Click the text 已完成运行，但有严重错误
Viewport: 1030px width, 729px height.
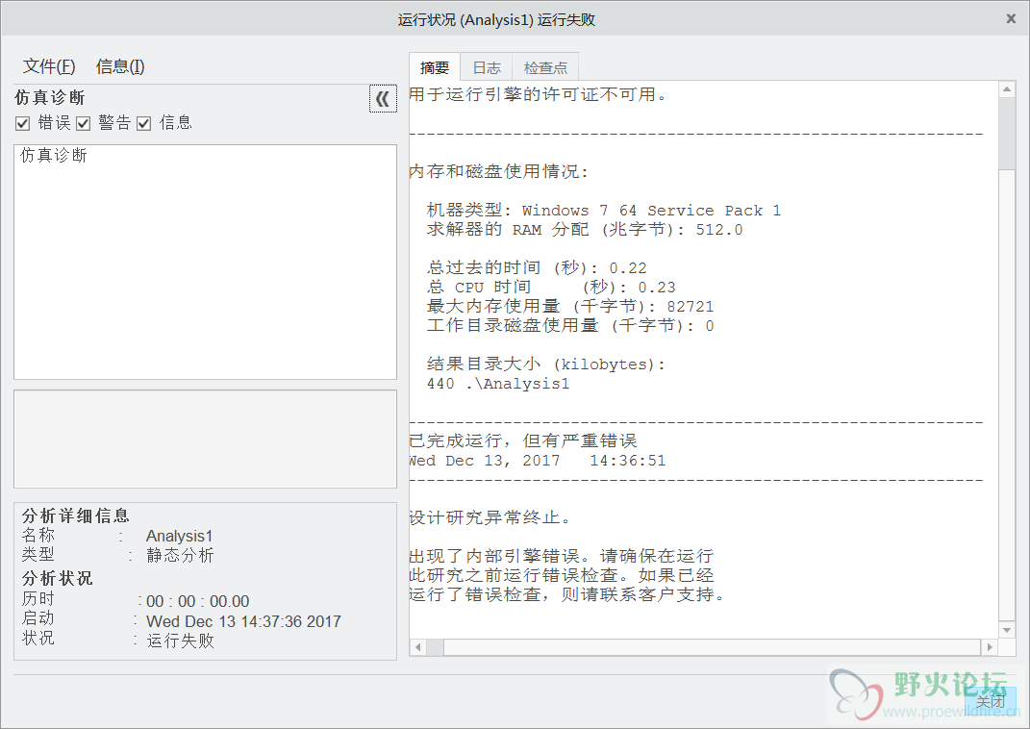coord(523,440)
